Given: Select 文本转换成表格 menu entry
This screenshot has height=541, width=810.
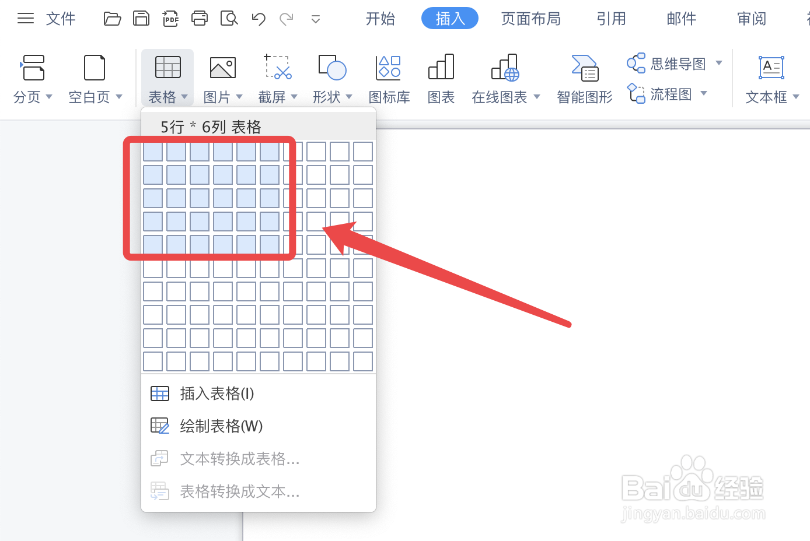Looking at the screenshot, I should coord(259,459).
